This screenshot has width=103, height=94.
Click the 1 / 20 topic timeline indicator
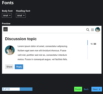[93, 44]
